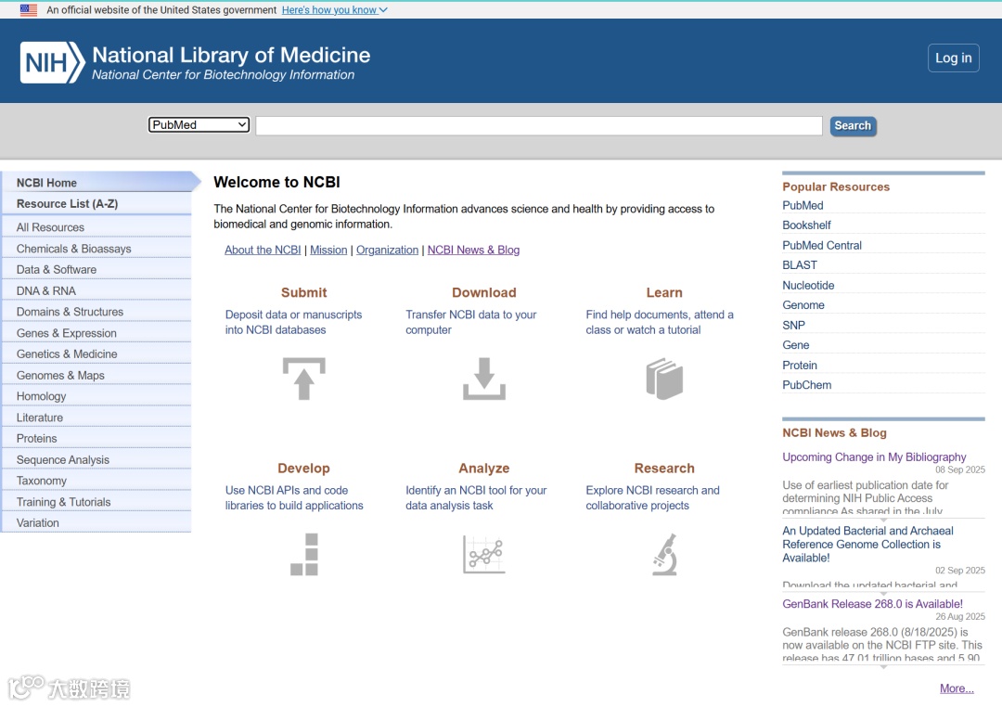Open PubMed Central resource link
Image resolution: width=1002 pixels, height=707 pixels.
[x=822, y=246]
